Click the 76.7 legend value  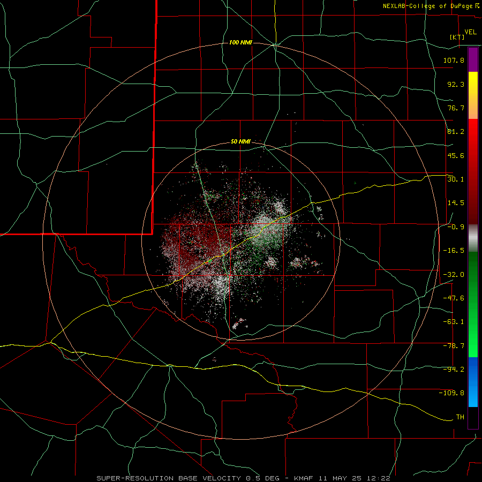tap(456, 108)
